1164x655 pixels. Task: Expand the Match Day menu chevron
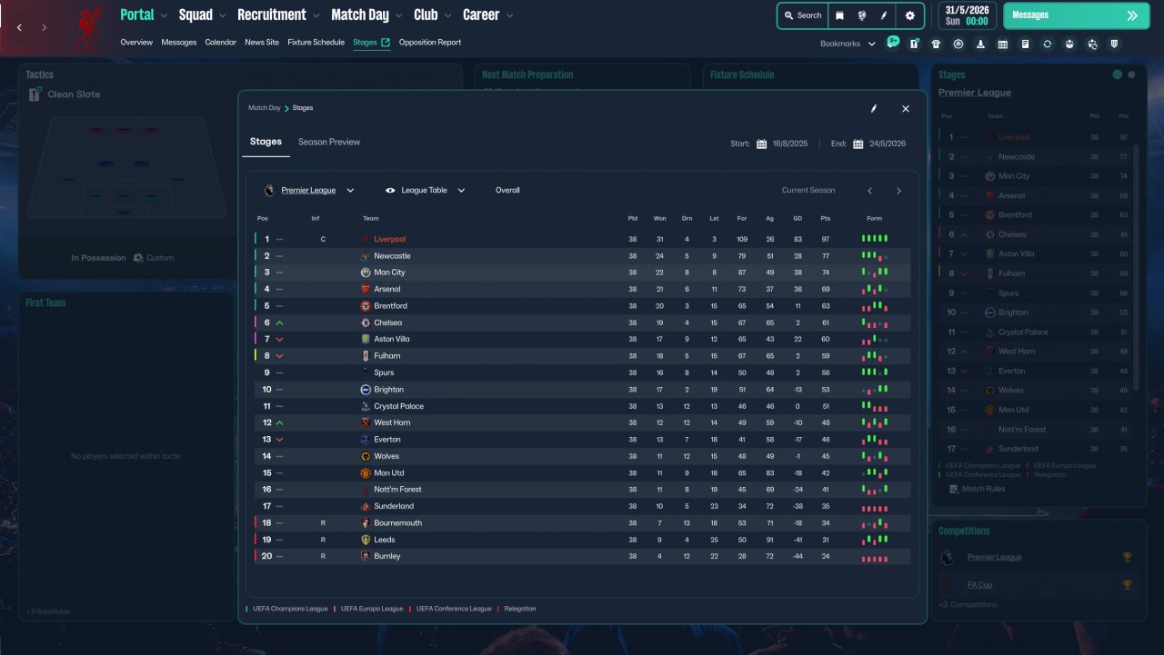click(398, 15)
